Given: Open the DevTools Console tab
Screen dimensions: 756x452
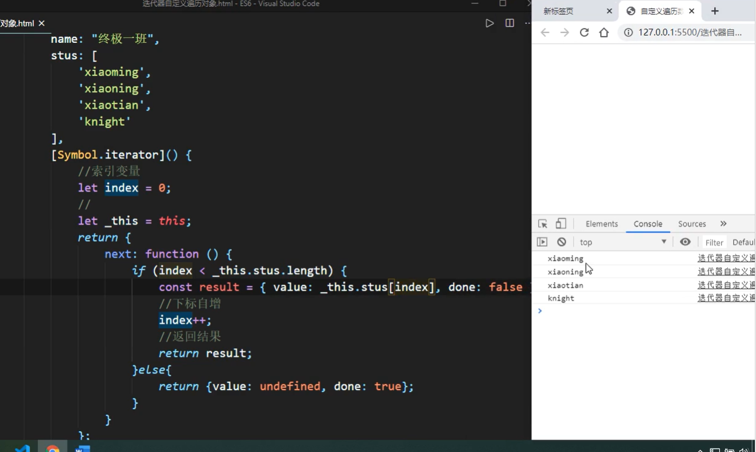Looking at the screenshot, I should [648, 224].
